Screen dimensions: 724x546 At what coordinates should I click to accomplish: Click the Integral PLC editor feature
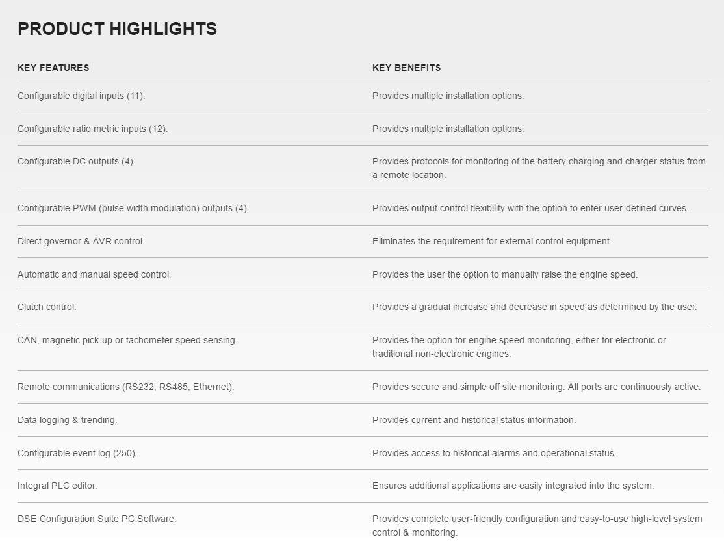(x=57, y=486)
